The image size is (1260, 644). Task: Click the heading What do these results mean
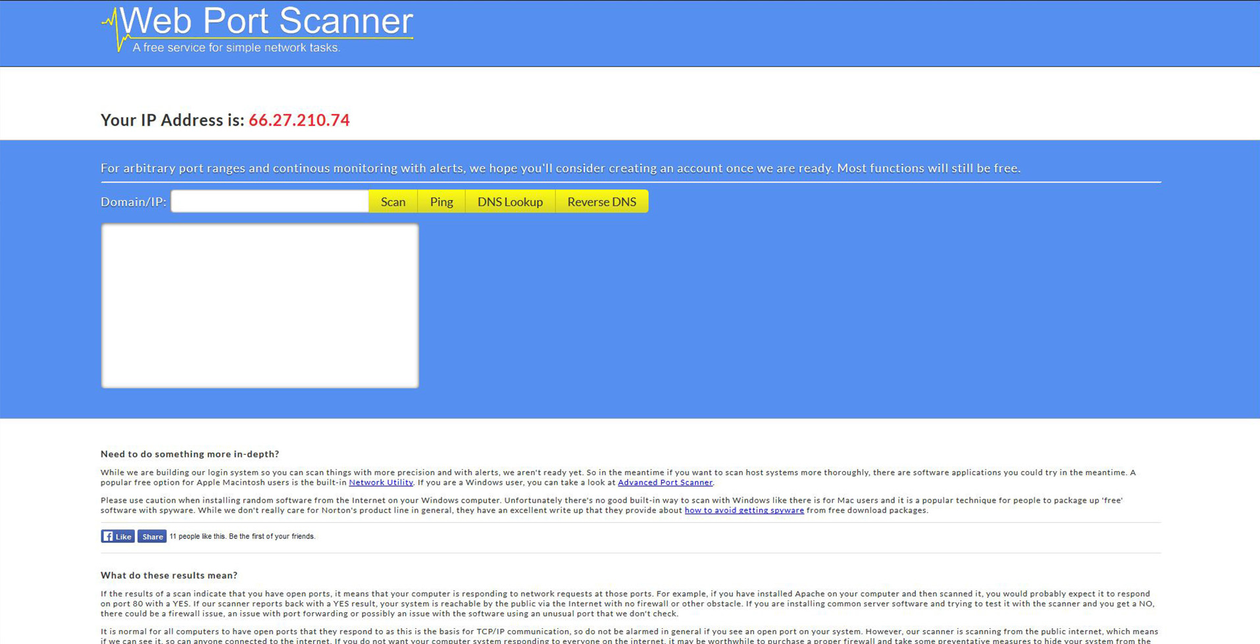(168, 575)
